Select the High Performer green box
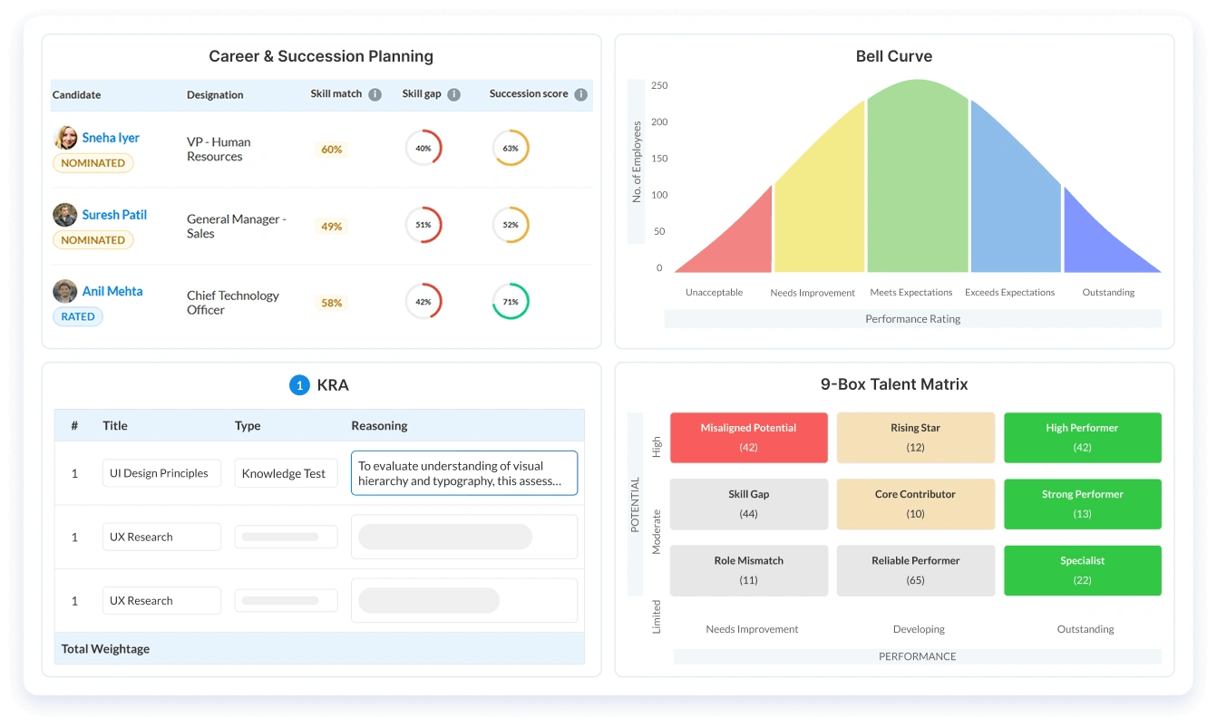1217x727 pixels. coord(1083,438)
